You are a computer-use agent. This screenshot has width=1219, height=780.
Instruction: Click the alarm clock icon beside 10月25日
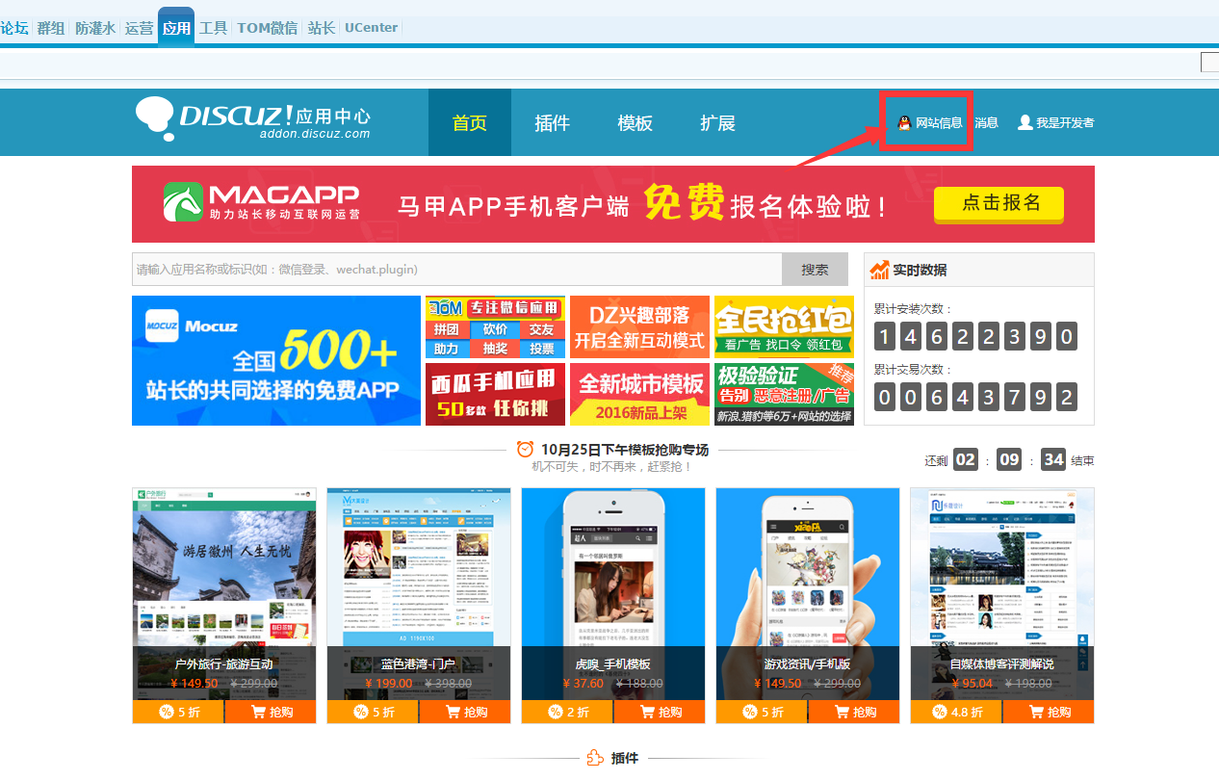click(525, 449)
